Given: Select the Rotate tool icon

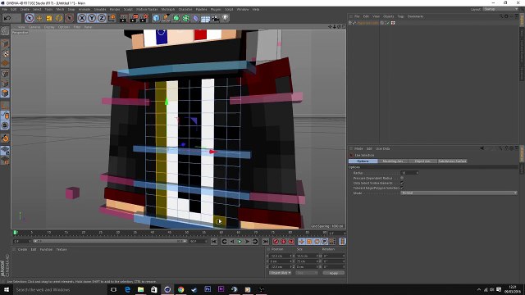Looking at the screenshot, I should coord(59,18).
